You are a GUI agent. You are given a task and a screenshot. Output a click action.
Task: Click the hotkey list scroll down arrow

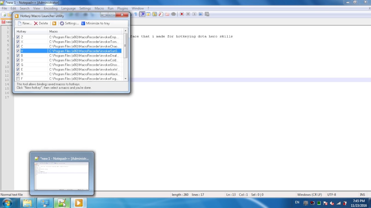pyautogui.click(x=126, y=79)
